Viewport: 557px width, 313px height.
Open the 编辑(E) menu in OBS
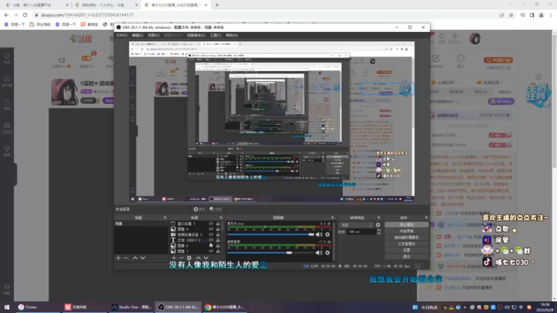click(x=137, y=35)
